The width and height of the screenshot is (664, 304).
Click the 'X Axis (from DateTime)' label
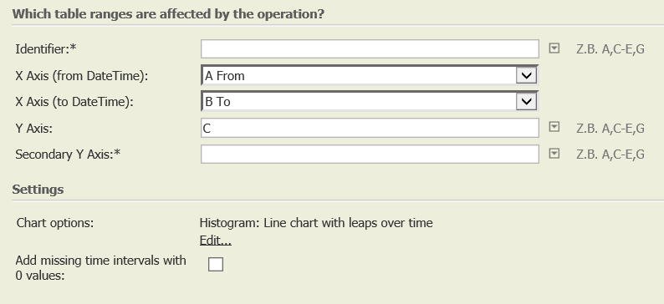(x=82, y=76)
